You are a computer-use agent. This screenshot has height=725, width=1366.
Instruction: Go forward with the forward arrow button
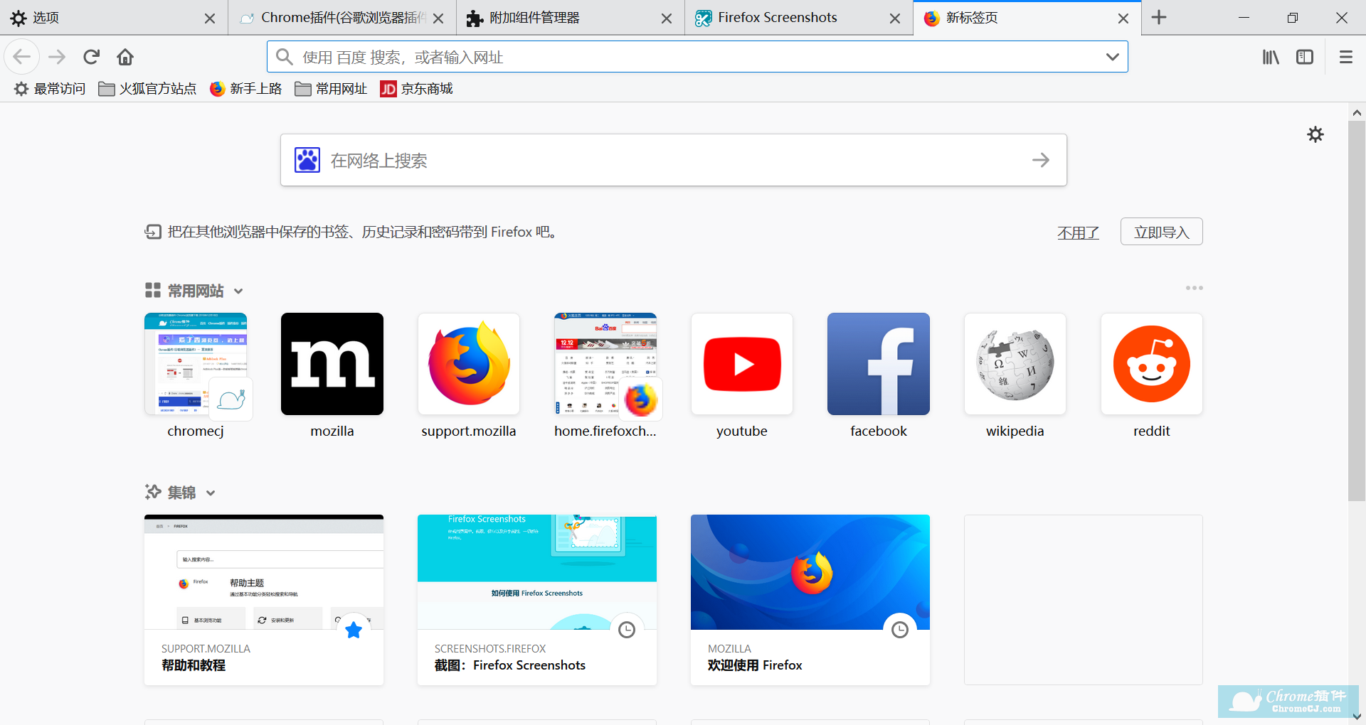57,57
